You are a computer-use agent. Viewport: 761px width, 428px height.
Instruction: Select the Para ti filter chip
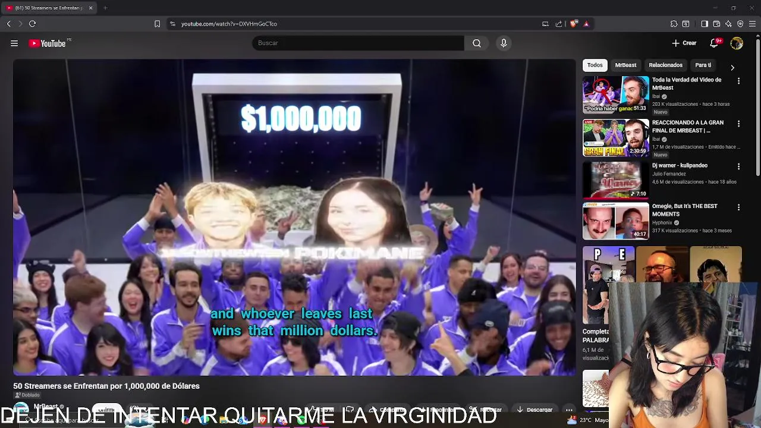[703, 65]
